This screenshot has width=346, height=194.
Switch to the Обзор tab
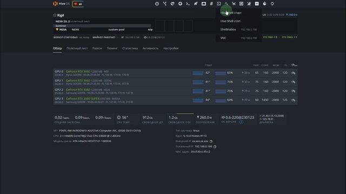[x=57, y=48]
